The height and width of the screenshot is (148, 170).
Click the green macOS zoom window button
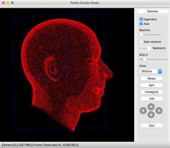click(13, 3)
